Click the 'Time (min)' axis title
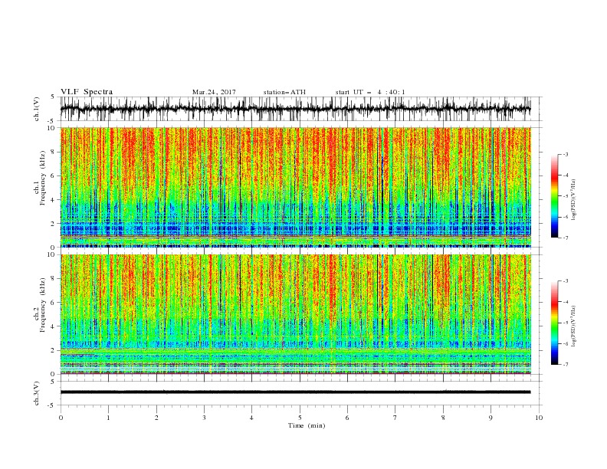This screenshot has width=607, height=469. pos(307,425)
